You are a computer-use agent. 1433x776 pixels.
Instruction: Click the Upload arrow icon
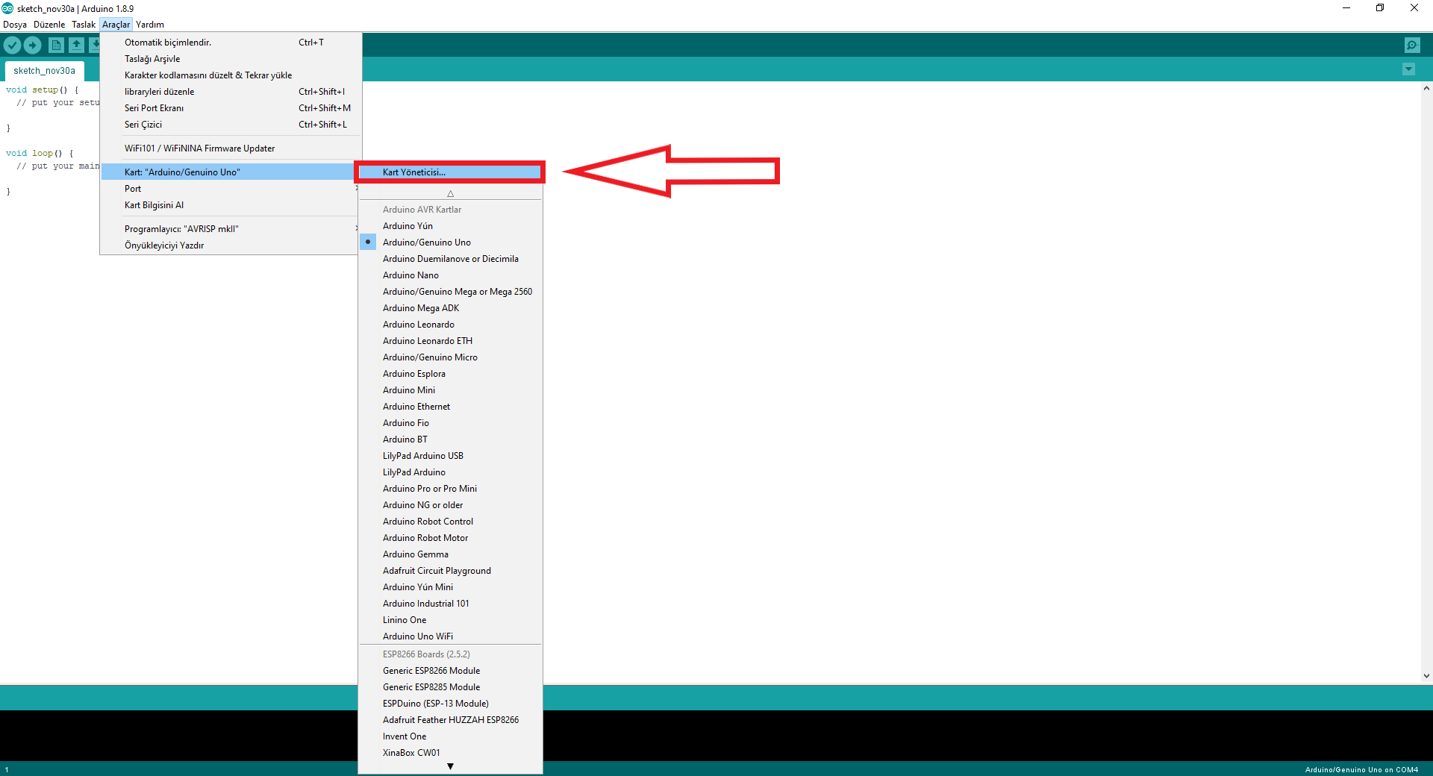33,45
